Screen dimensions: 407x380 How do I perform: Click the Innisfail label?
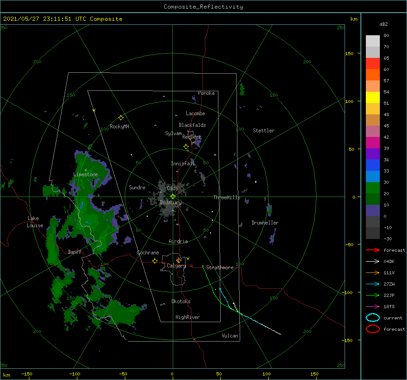[183, 164]
